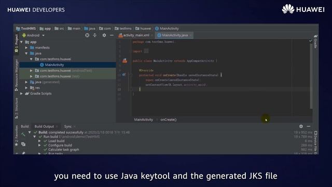332x187 pixels.
Task: Collapse the app module node
Action: point(22,42)
